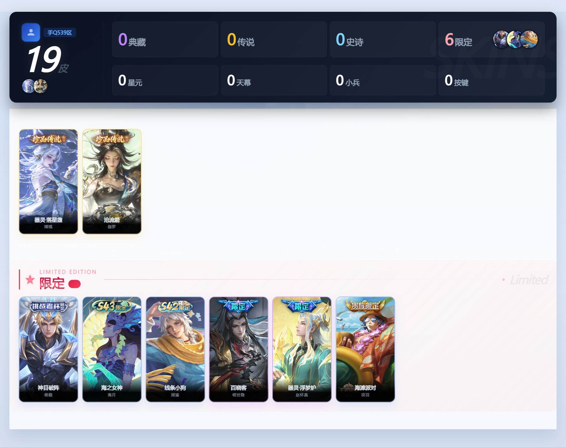Click the 线条小狗 skin name
Screen dimensions: 566x447
[x=175, y=388]
